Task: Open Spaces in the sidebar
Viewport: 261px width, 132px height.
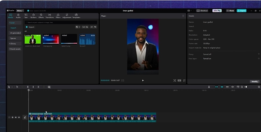Action: coord(15,38)
